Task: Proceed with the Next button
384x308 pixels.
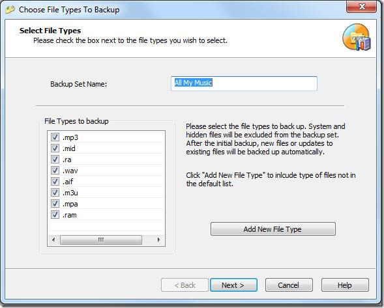Action: tap(233, 285)
